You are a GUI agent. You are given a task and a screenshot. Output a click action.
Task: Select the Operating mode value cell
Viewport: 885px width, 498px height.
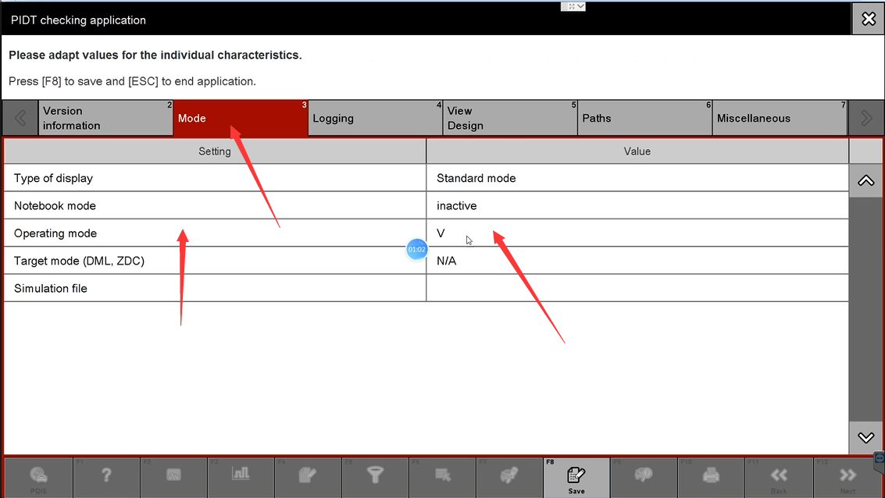[637, 233]
